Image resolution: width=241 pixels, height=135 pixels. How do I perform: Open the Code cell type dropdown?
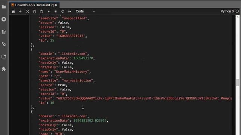[85, 11]
